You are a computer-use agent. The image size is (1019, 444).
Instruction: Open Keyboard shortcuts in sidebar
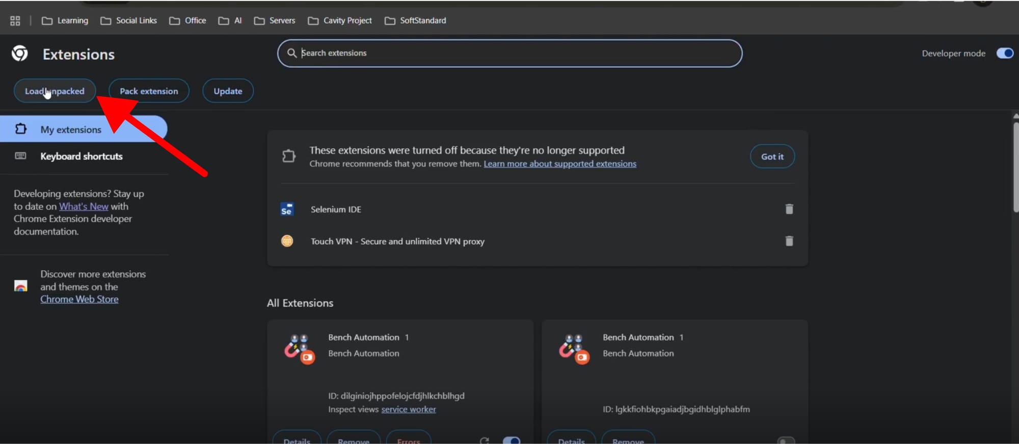pos(82,156)
